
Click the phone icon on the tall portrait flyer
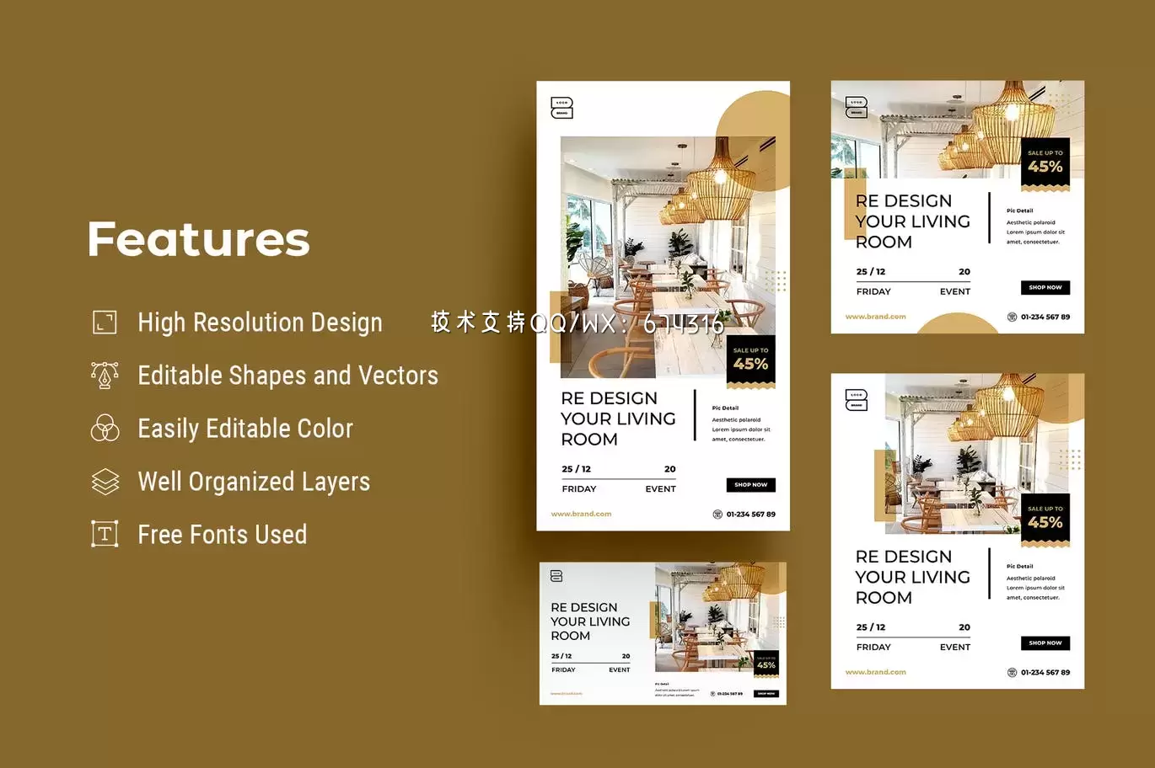[717, 514]
